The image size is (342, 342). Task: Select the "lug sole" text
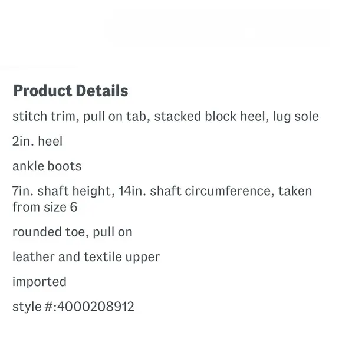tap(296, 117)
